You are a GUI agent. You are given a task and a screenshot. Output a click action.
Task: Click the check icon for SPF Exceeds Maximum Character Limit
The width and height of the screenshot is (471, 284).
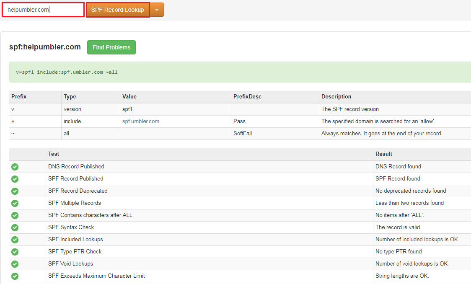click(15, 276)
